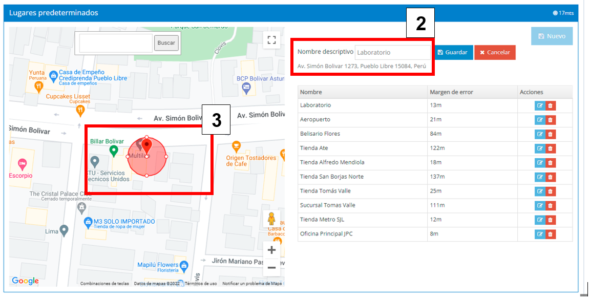This screenshot has width=590, height=299.
Task: Zoom in on the map
Action: 271,250
